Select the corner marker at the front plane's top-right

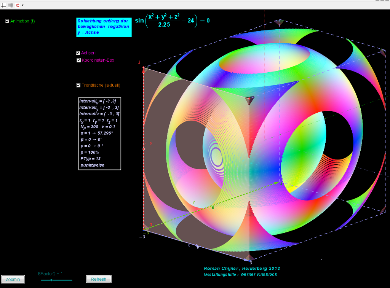pyautogui.click(x=249, y=100)
